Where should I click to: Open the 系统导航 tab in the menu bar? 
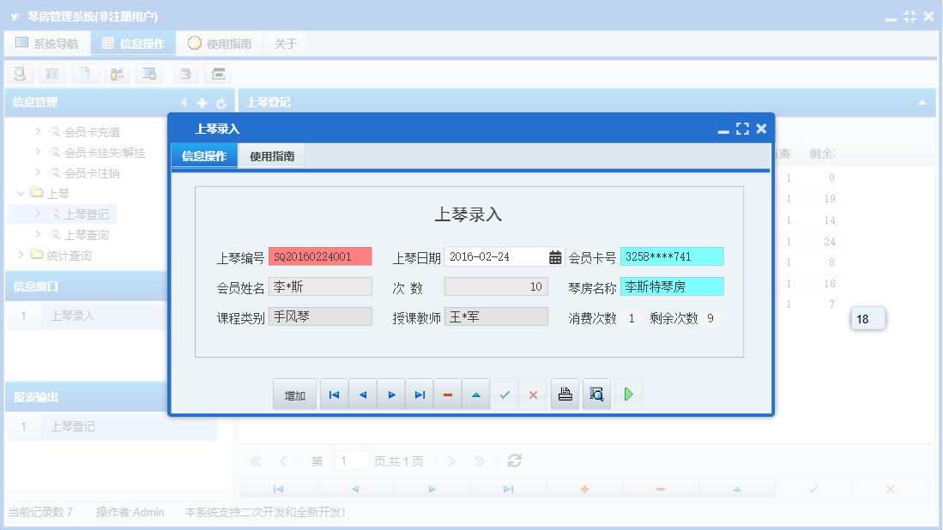click(x=47, y=42)
